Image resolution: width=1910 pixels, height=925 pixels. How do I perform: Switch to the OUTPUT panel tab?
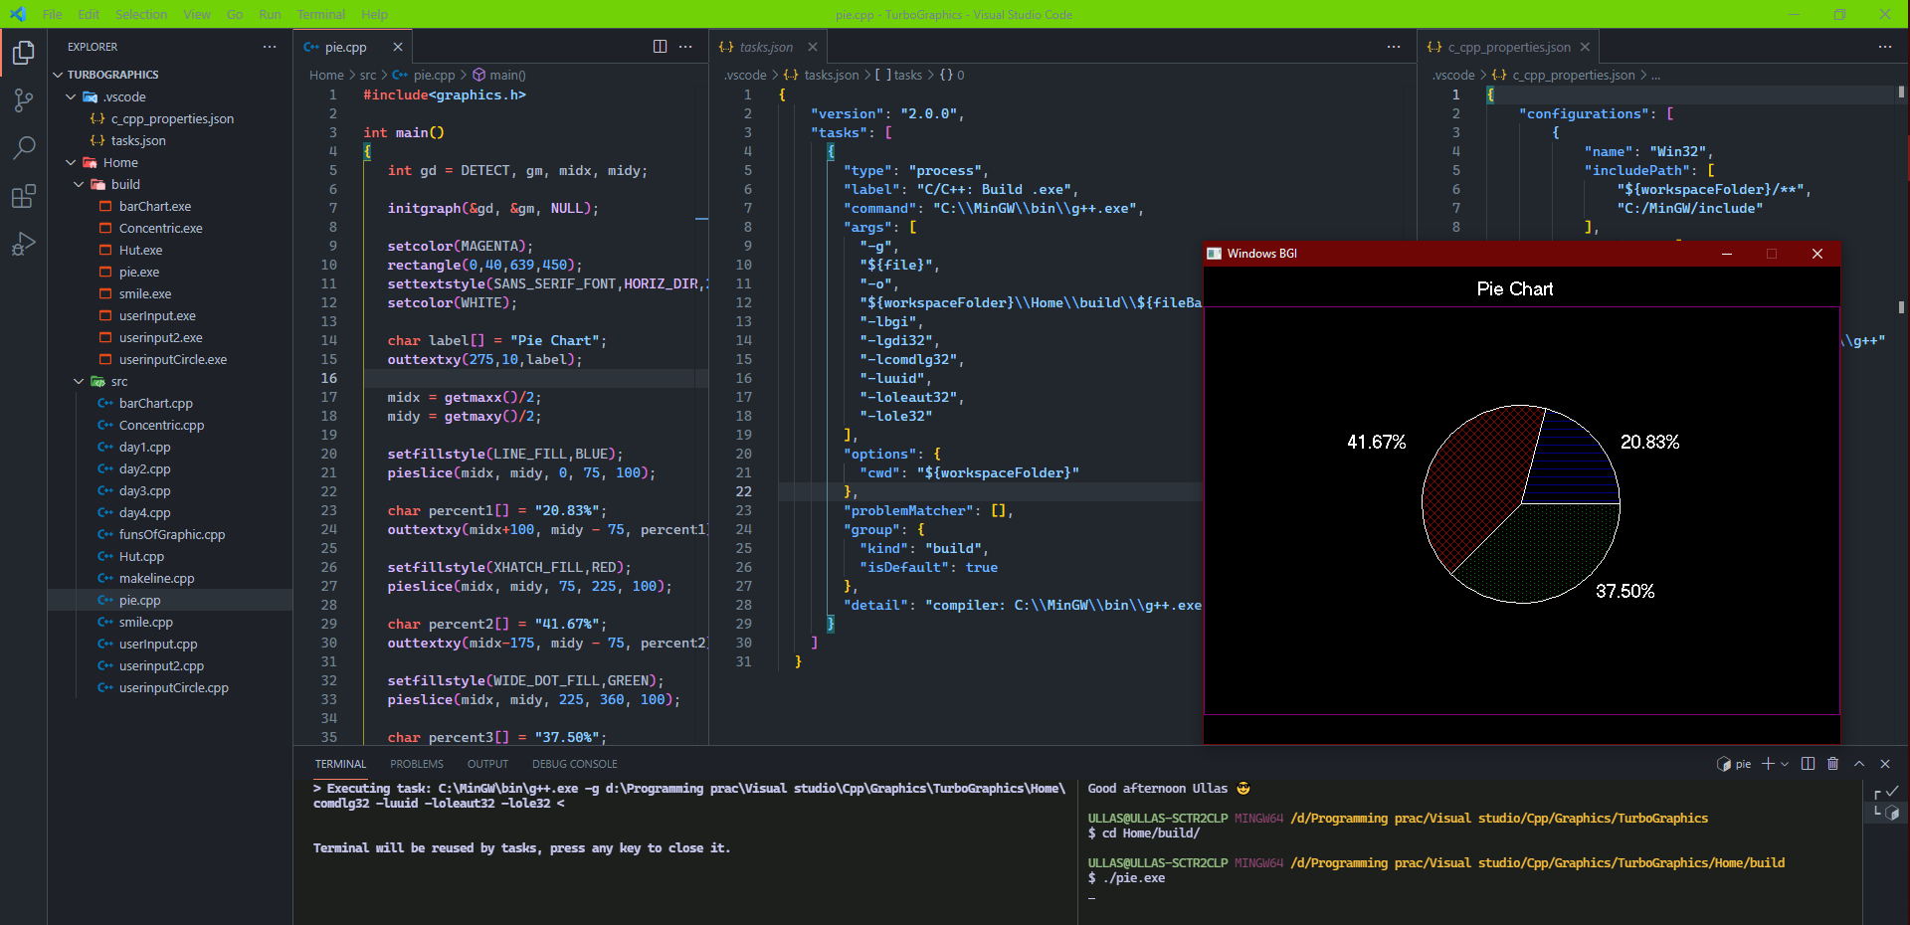point(487,764)
